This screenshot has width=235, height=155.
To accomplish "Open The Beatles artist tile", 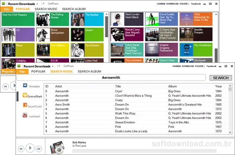I will 87,19.
